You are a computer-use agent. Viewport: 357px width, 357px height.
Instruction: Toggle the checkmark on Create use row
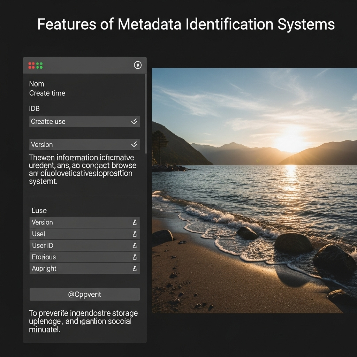point(134,121)
